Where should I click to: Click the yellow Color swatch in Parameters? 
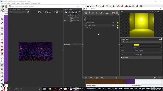click(x=137, y=45)
